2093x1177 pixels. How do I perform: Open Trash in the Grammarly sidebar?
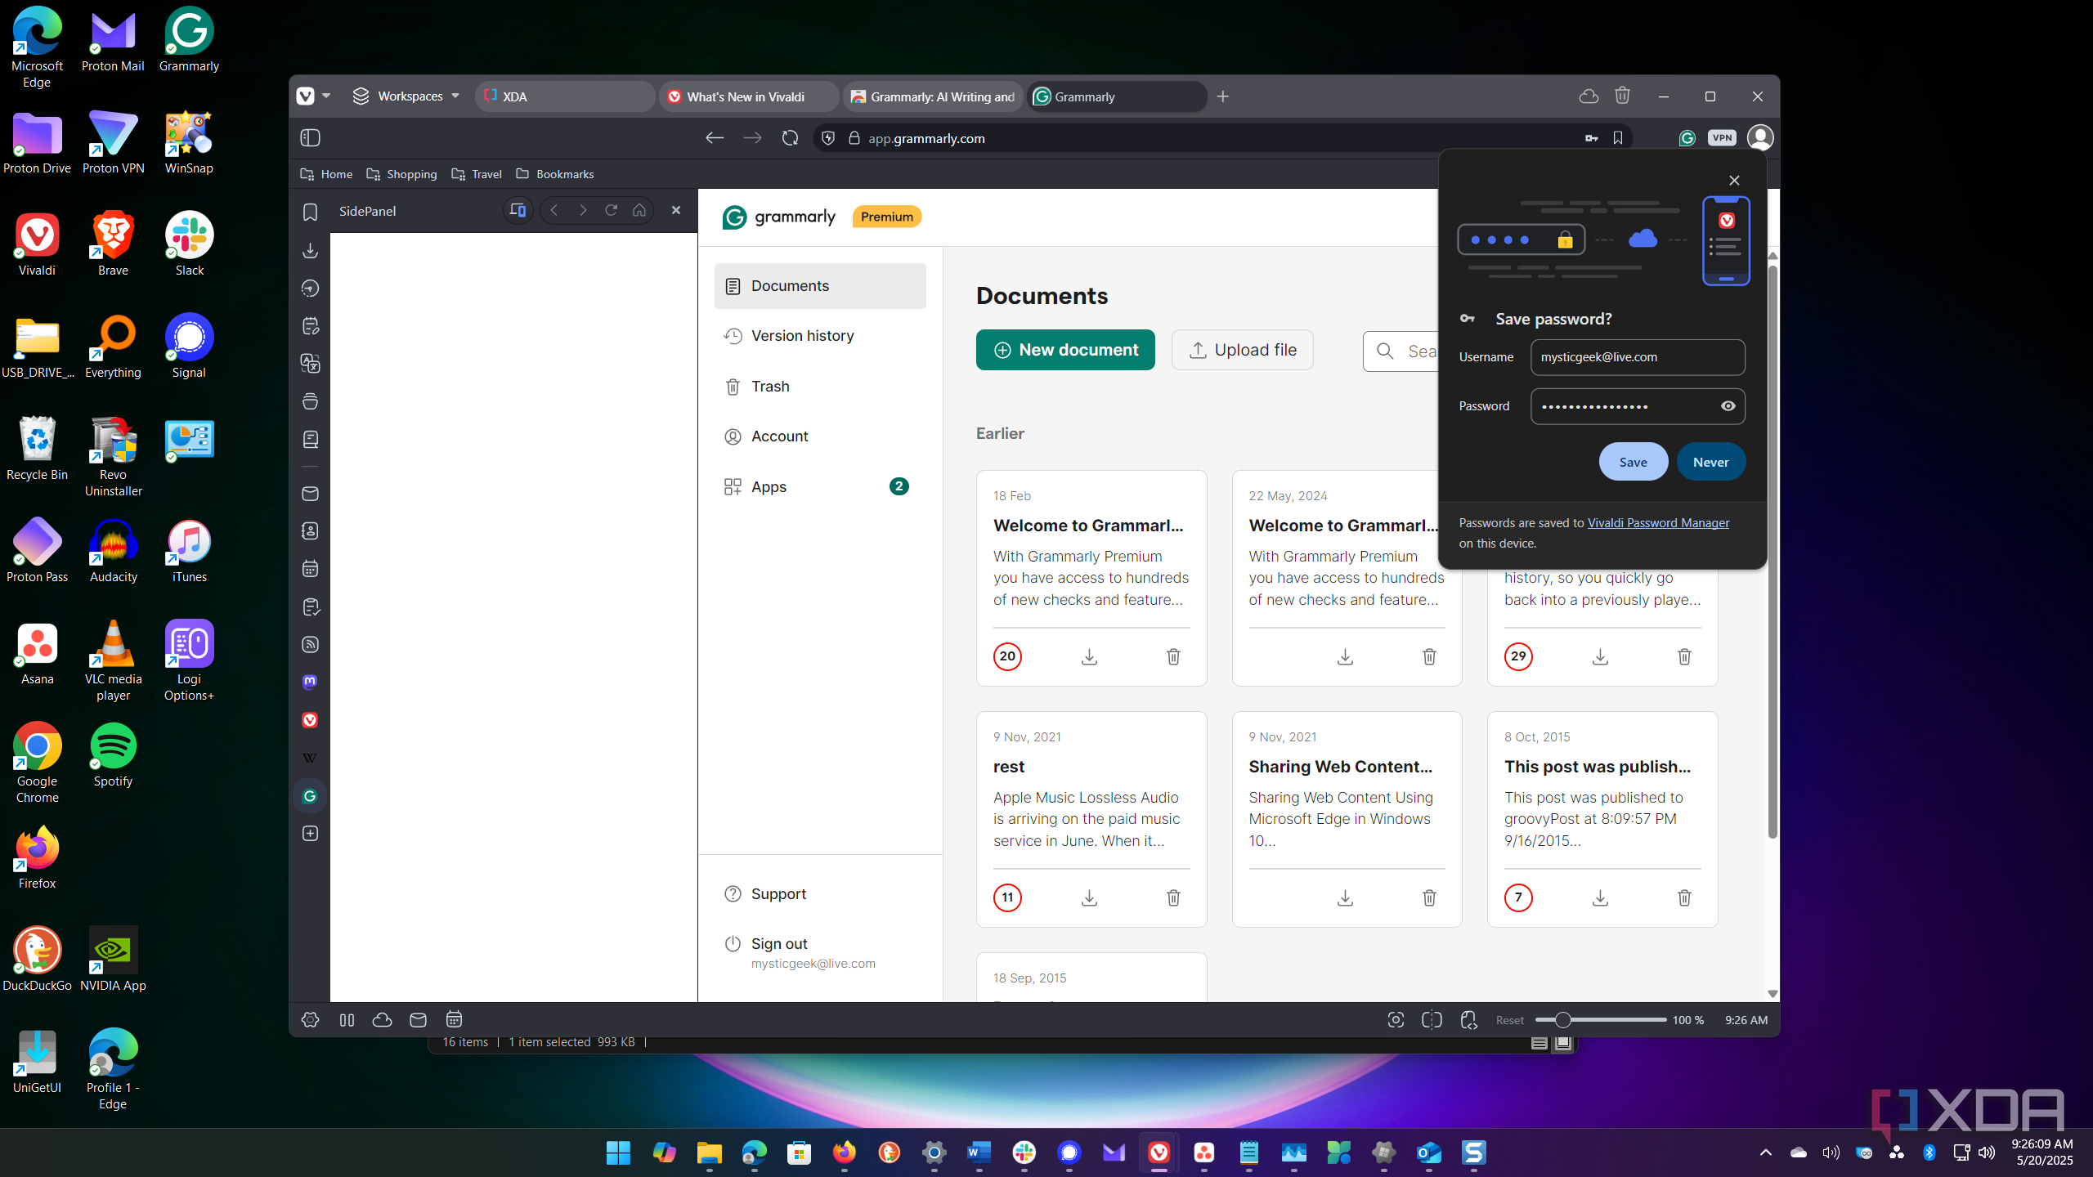820,387
